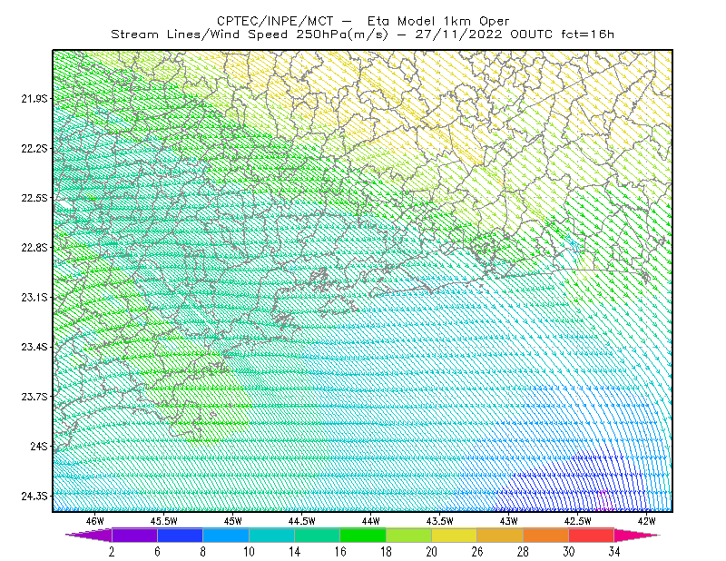726x561 pixels.
Task: Click the latitude label 21.9S
Action: point(34,99)
